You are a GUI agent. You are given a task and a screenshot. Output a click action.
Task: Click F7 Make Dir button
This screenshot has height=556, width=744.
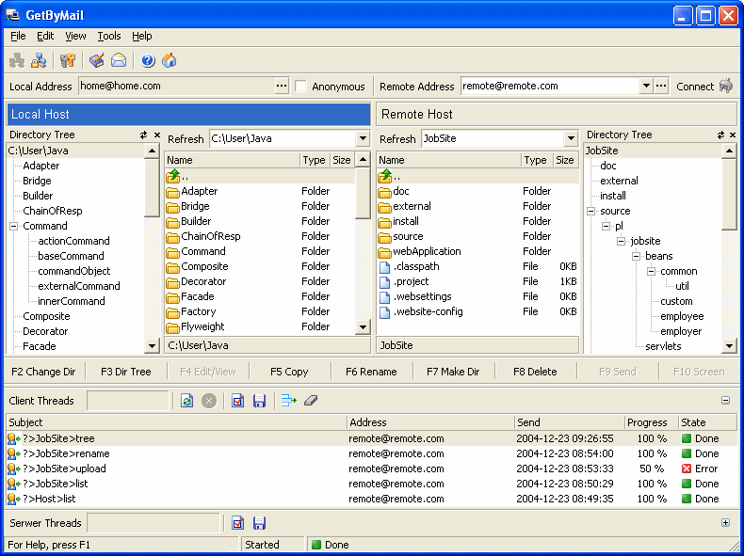[453, 372]
